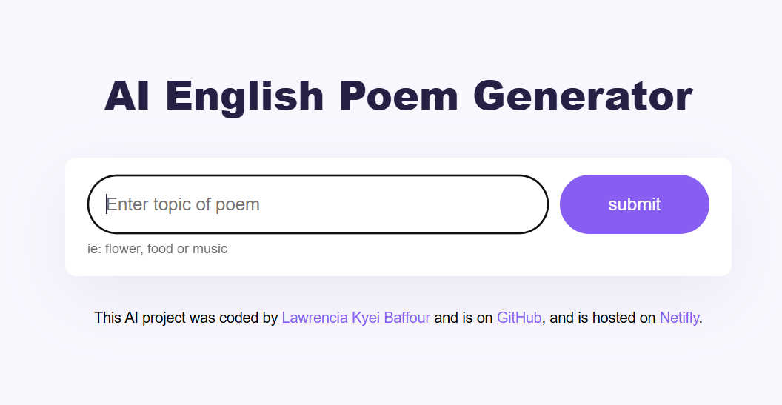Click the word music in the hint

pyautogui.click(x=210, y=249)
